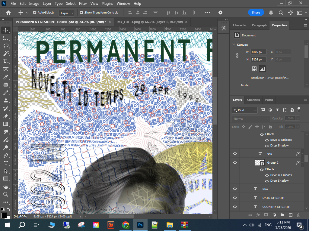Click the Share button
Image resolution: width=309 pixels, height=231 pixels.
point(256,13)
